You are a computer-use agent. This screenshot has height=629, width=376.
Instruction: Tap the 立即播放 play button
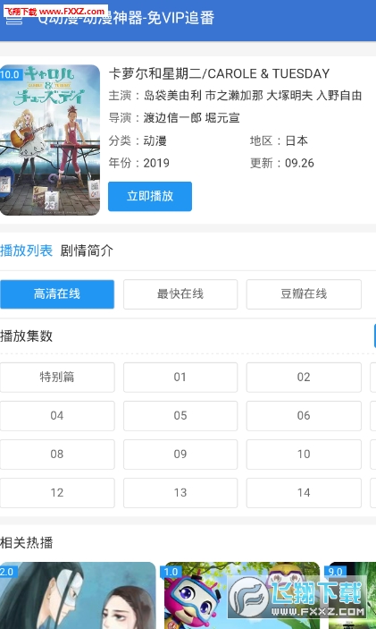pos(150,196)
